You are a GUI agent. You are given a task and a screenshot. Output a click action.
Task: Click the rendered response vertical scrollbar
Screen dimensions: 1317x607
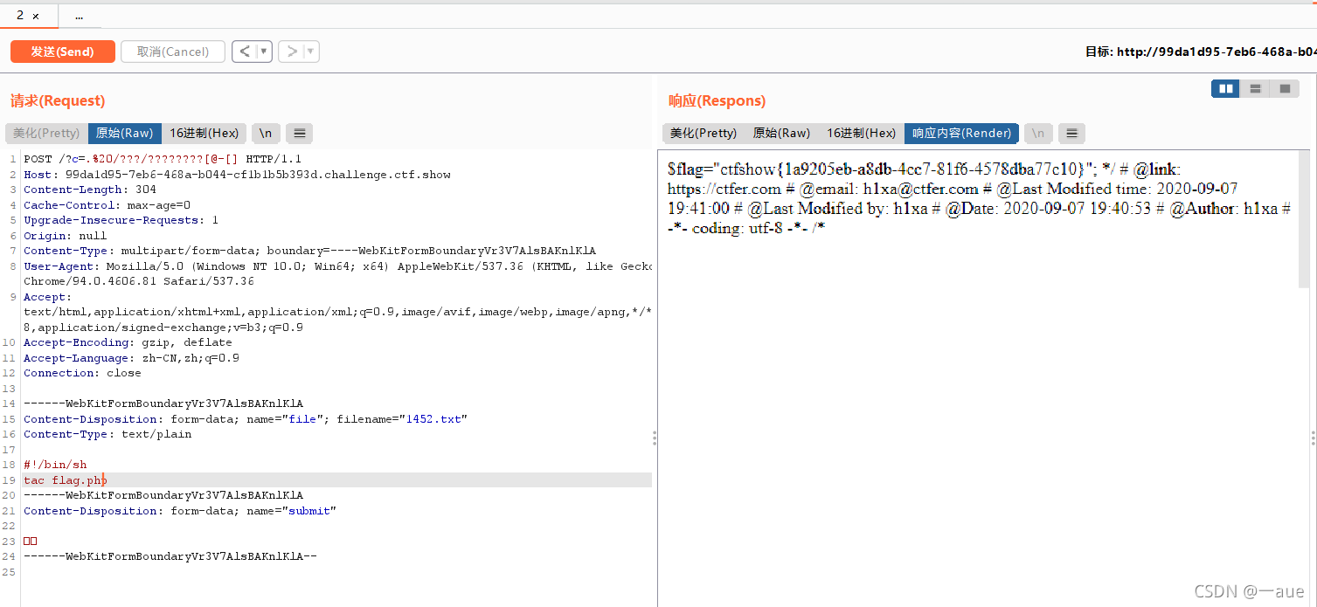point(1304,218)
